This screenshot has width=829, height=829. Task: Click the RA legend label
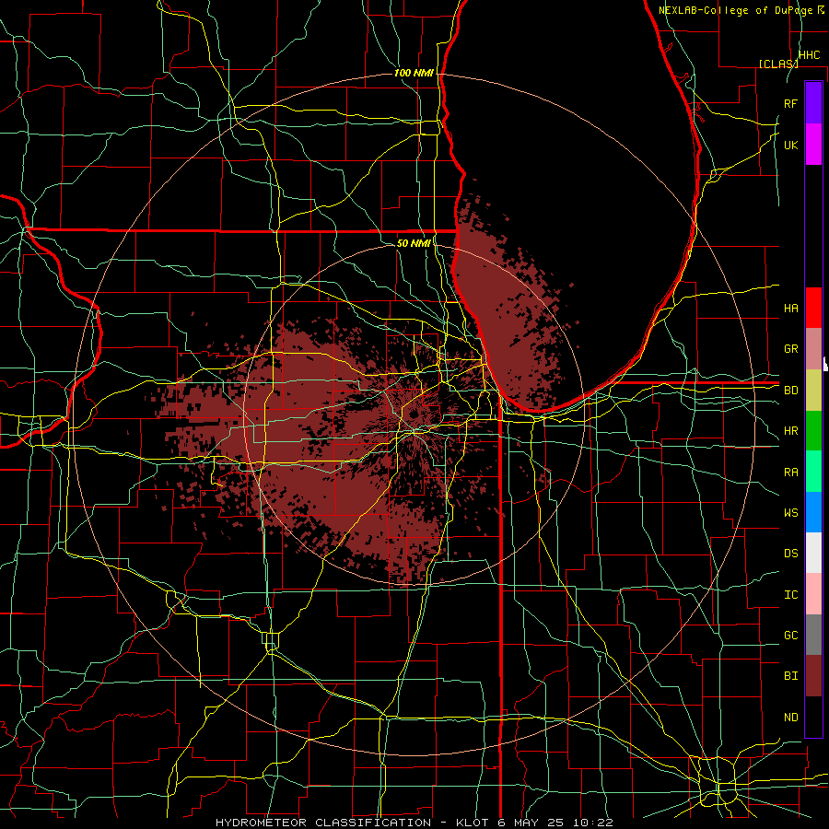(x=791, y=473)
